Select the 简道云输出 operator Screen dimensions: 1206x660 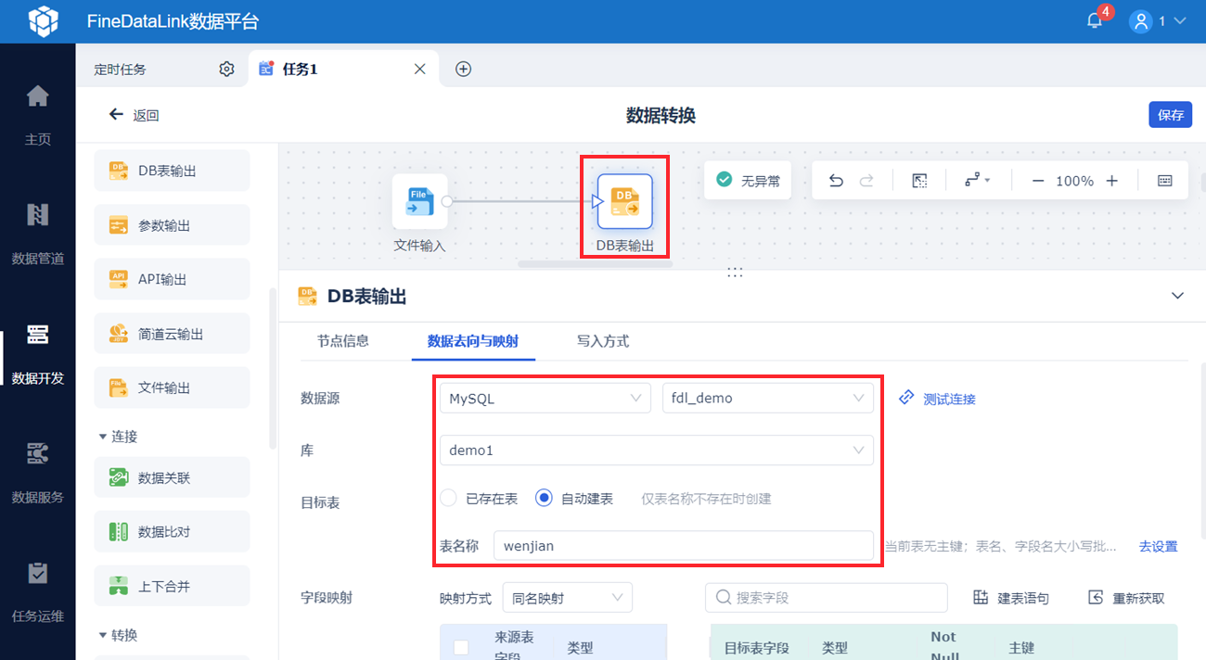tap(173, 334)
